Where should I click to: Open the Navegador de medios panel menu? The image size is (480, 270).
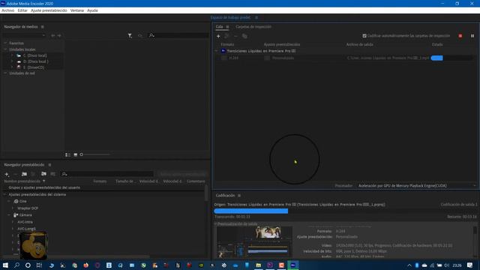click(43, 27)
